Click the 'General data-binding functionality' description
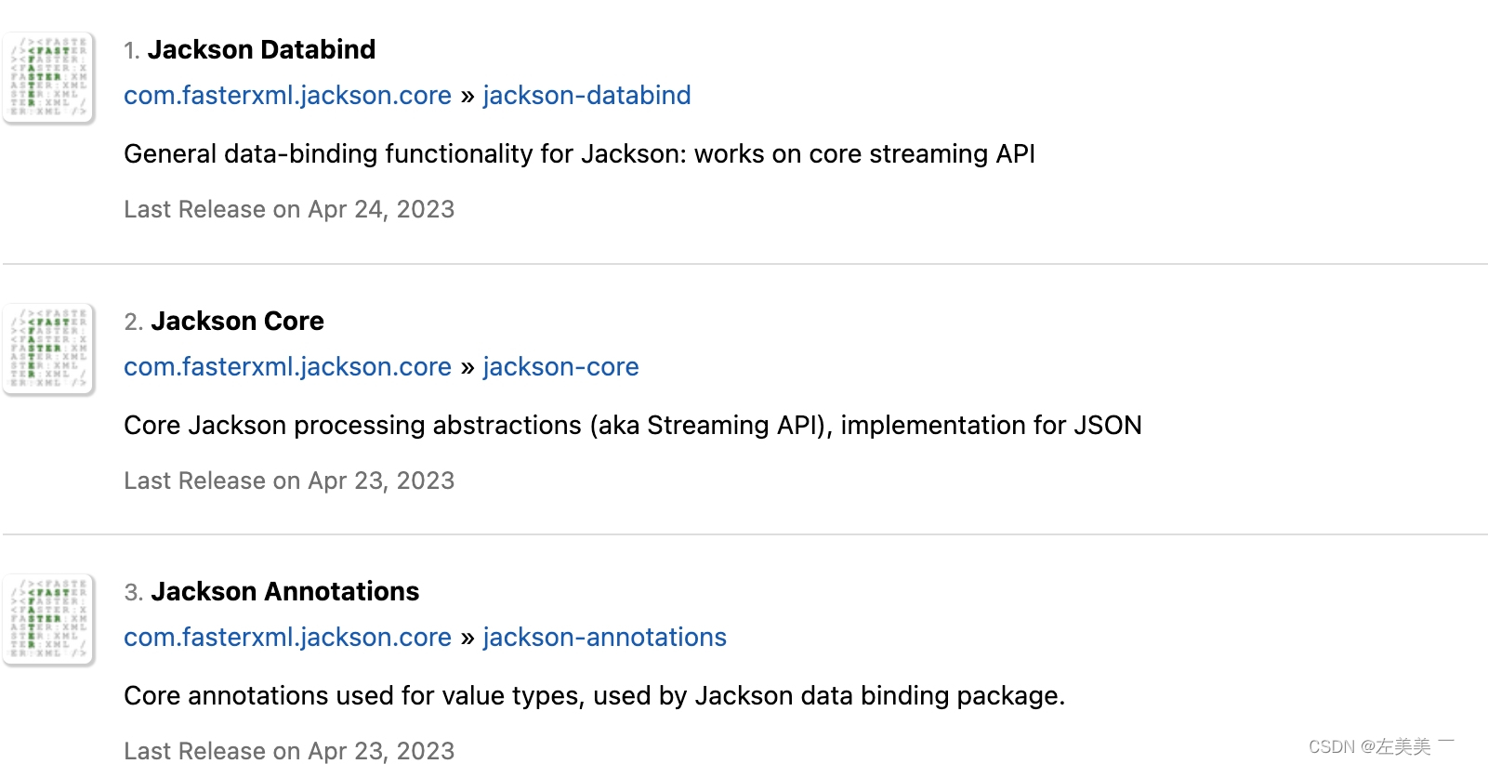Viewport: 1488px width, 764px height. pos(579,153)
